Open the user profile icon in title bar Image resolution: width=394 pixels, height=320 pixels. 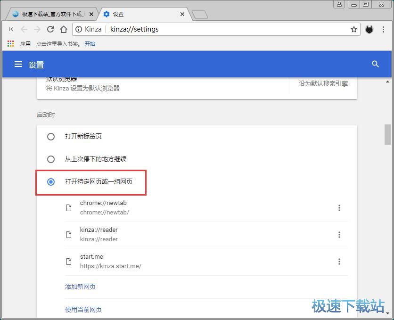(x=339, y=4)
